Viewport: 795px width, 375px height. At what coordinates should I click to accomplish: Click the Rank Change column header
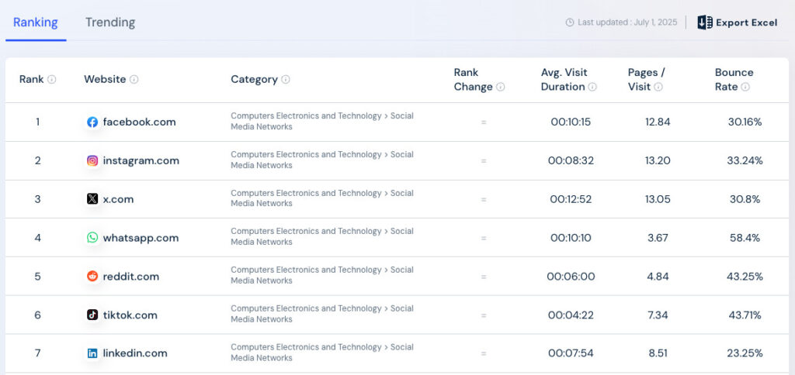(x=473, y=79)
